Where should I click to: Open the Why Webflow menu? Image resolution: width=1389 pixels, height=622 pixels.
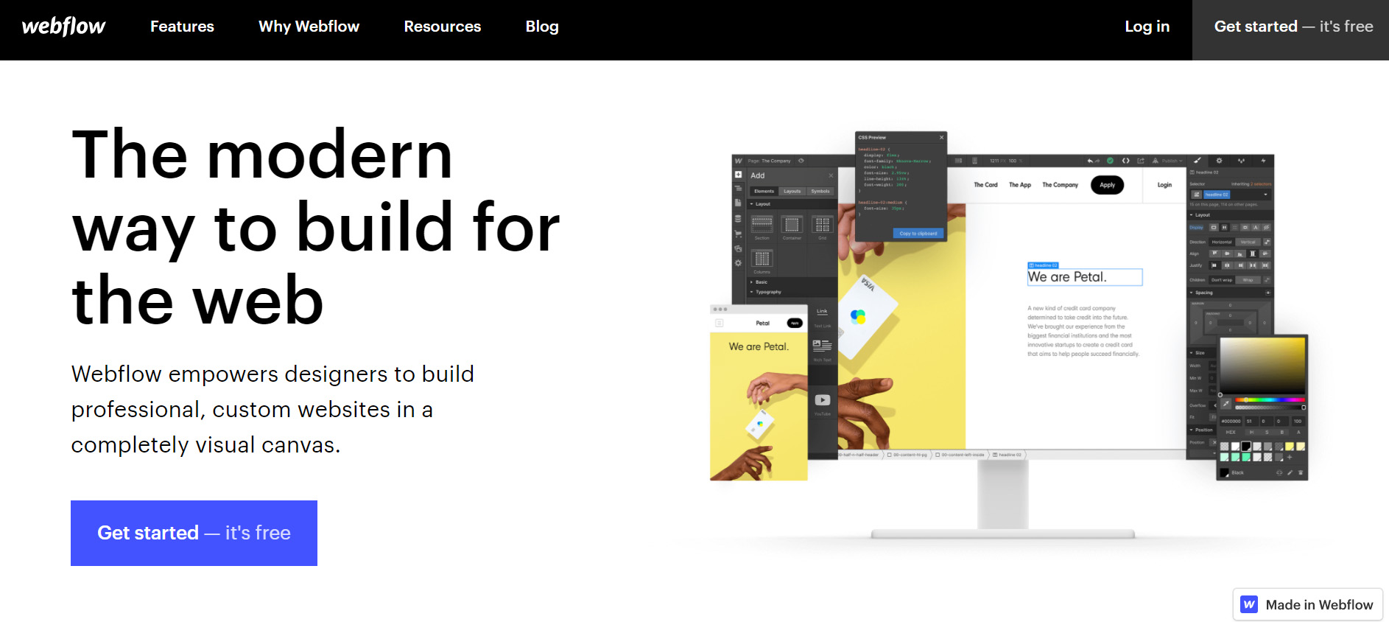click(x=309, y=27)
